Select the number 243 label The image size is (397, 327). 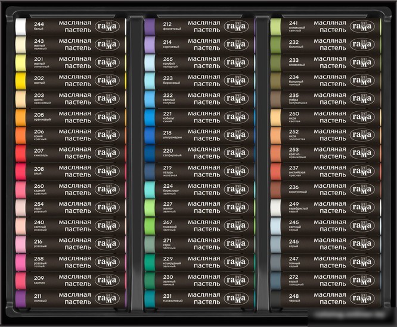39,41
